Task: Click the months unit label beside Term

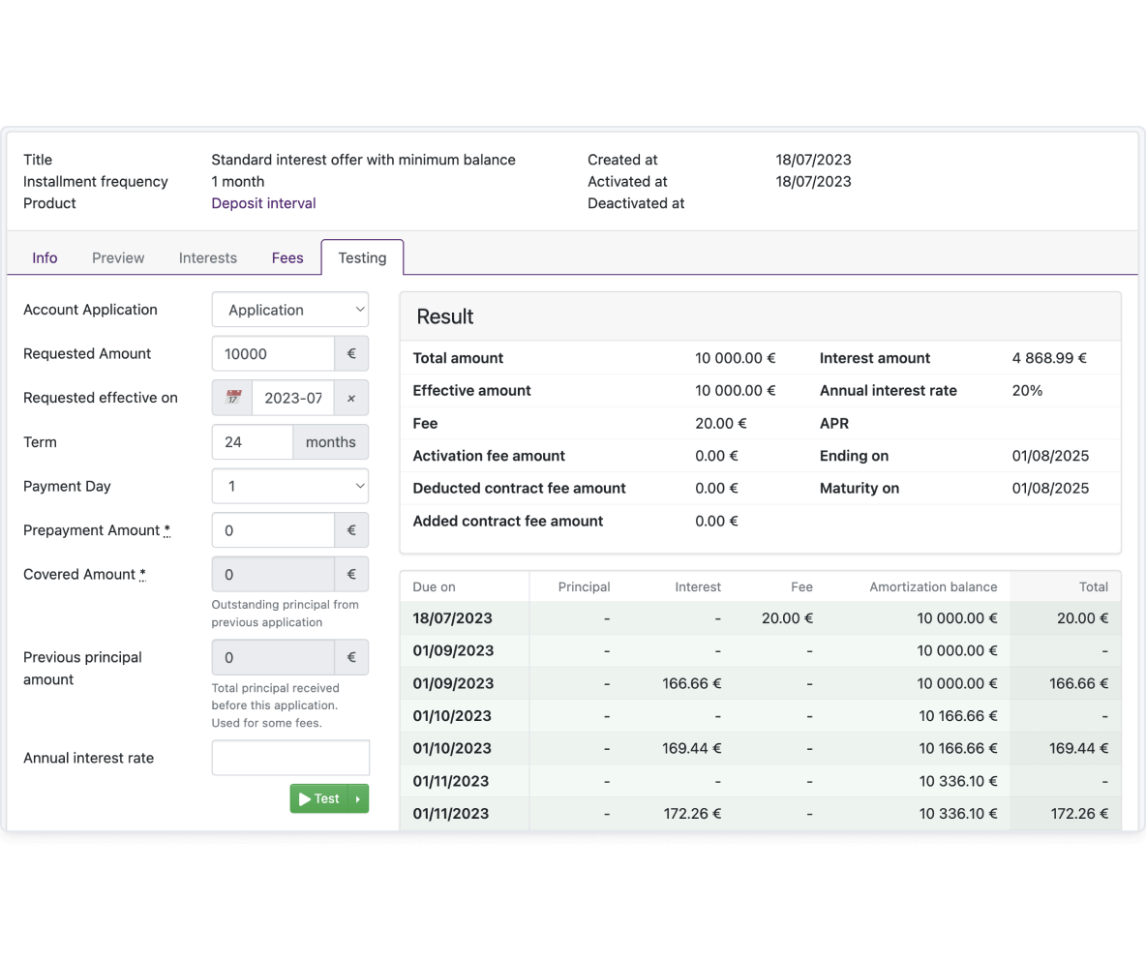Action: tap(330, 442)
